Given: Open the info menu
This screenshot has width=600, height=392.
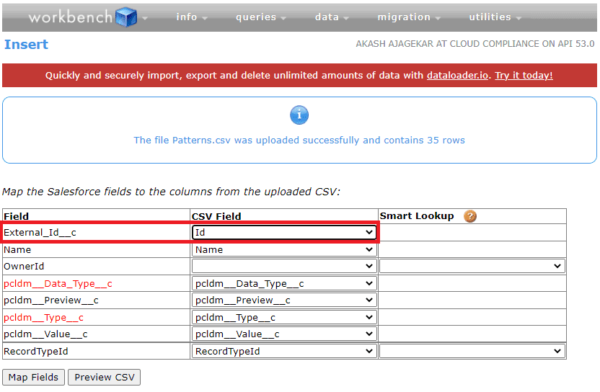Looking at the screenshot, I should point(192,17).
